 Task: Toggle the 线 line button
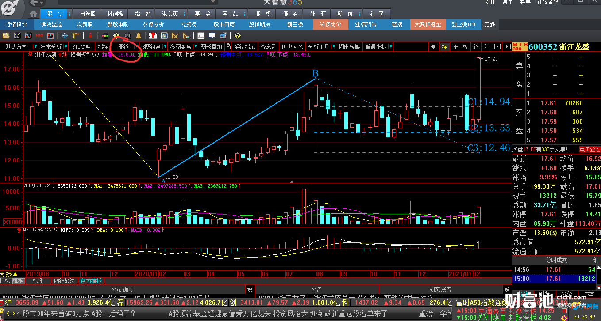click(x=476, y=47)
